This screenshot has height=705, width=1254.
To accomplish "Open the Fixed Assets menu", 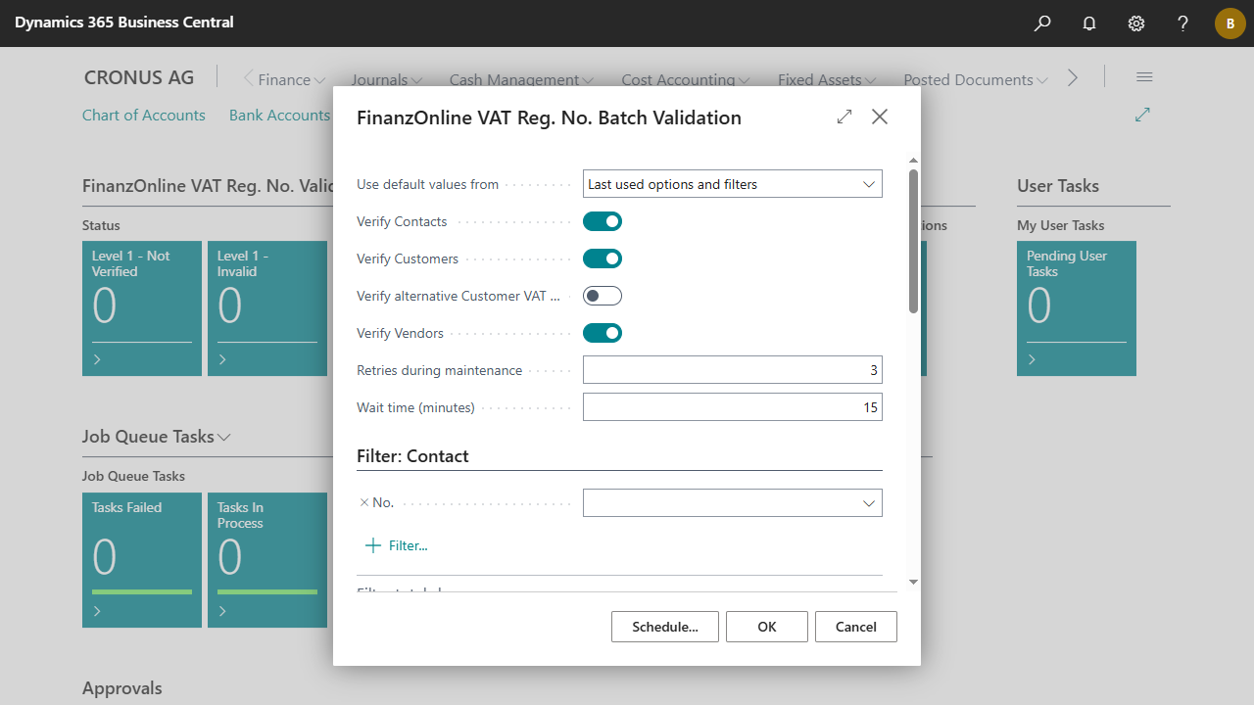I will [826, 80].
